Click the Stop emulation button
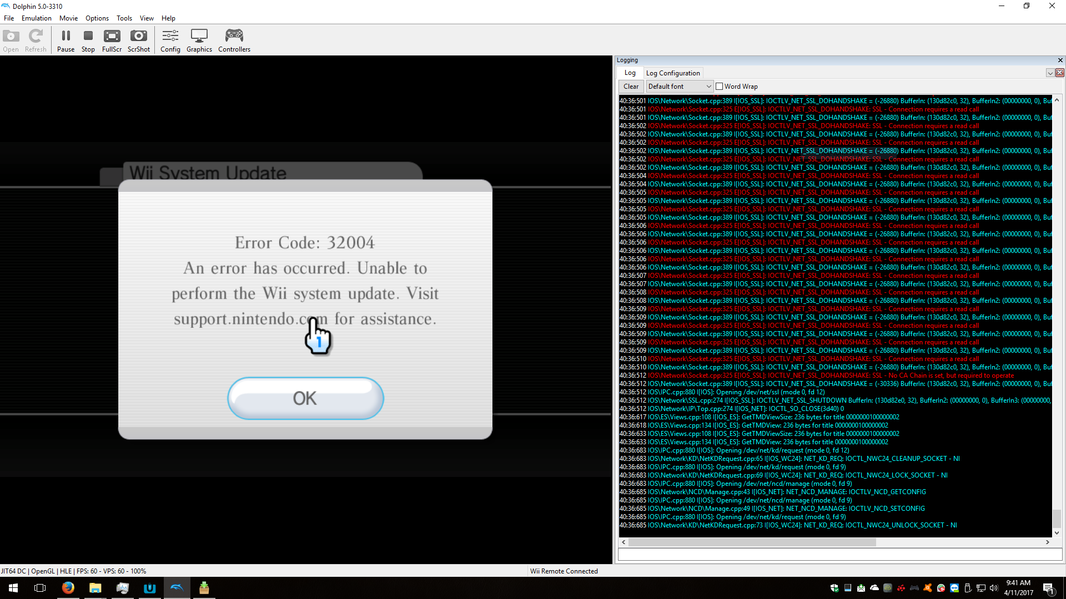The width and height of the screenshot is (1066, 599). click(87, 39)
